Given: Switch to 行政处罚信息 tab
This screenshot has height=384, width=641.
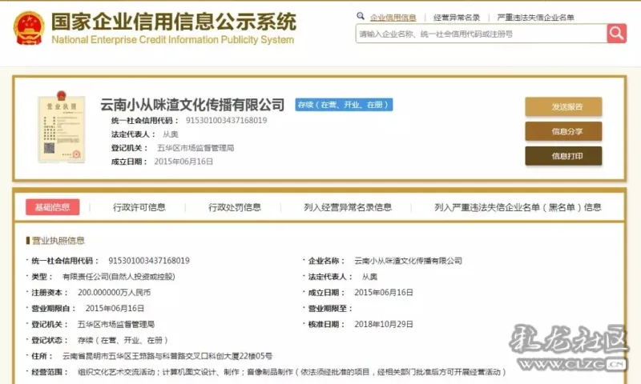Looking at the screenshot, I should tap(235, 207).
